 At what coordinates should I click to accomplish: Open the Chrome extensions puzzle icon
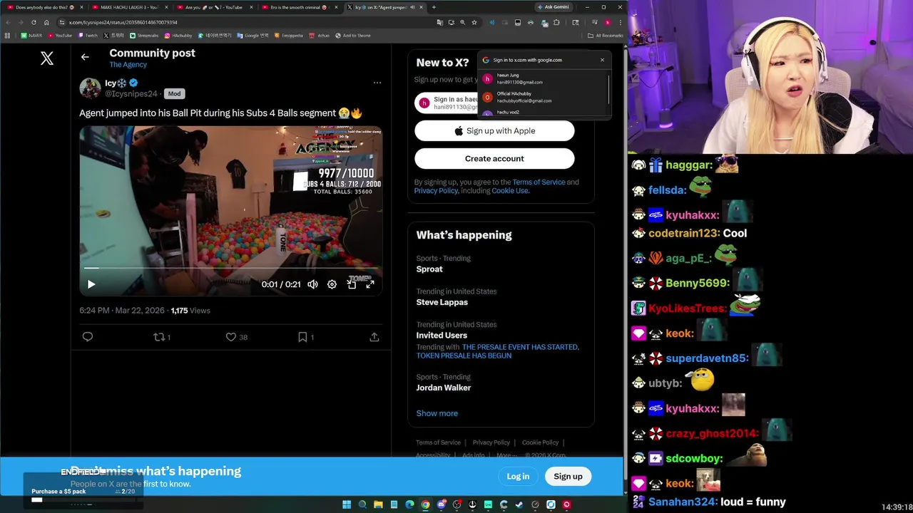click(556, 22)
